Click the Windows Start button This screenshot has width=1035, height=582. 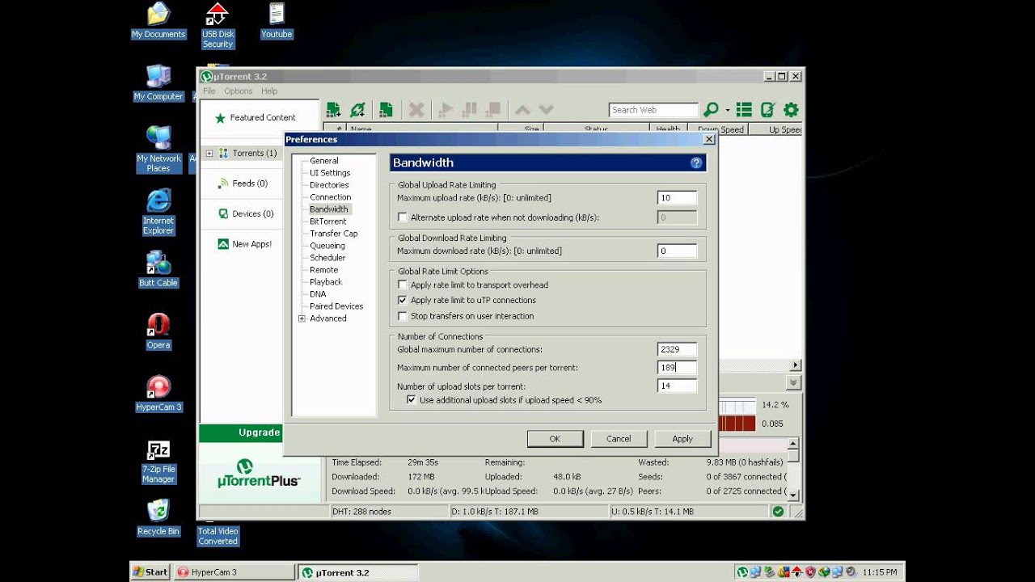150,572
